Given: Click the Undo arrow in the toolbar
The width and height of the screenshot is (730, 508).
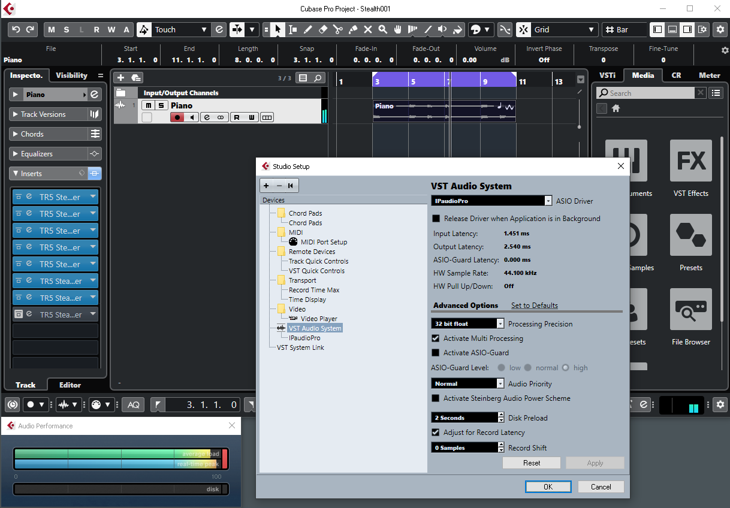Looking at the screenshot, I should click(x=16, y=29).
